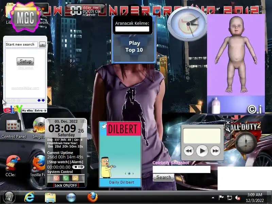
Task: Click the eBay gadget blue down arrow
Action: (43, 100)
